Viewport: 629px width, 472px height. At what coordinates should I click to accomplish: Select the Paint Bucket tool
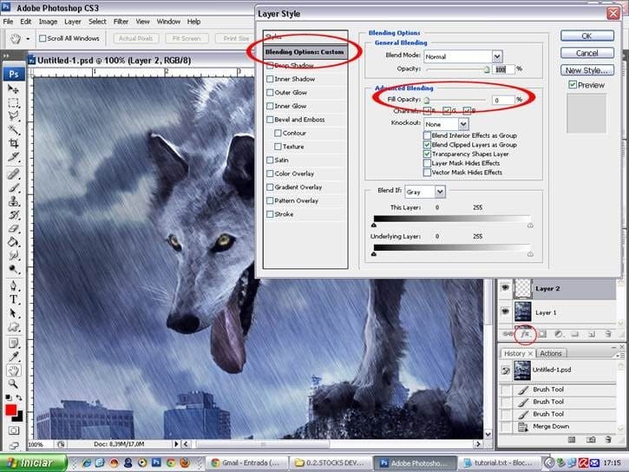[13, 242]
